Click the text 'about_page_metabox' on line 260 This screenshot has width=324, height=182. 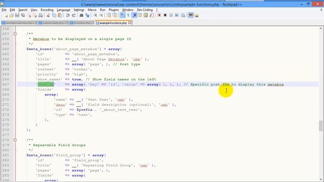(x=76, y=49)
